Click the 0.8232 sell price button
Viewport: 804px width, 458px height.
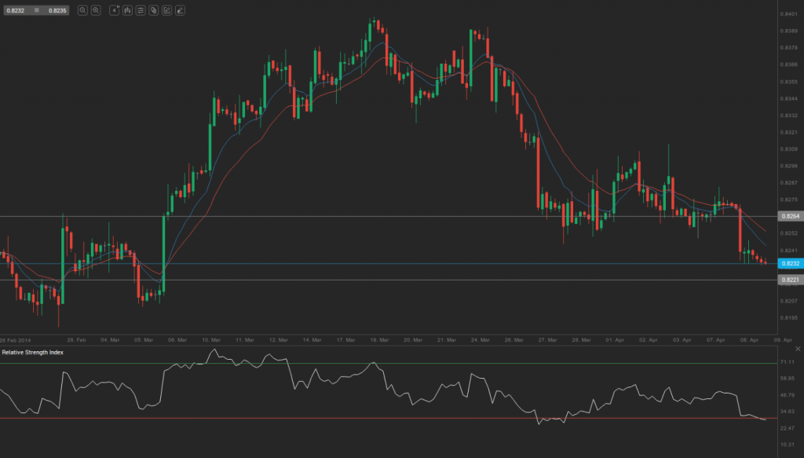(x=14, y=10)
